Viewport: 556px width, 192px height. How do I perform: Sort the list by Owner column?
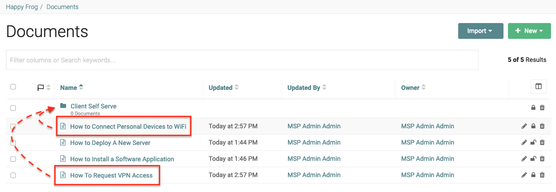pyautogui.click(x=410, y=88)
